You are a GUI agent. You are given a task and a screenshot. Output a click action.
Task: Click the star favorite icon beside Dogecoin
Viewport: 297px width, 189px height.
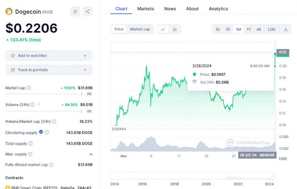[x=75, y=11]
